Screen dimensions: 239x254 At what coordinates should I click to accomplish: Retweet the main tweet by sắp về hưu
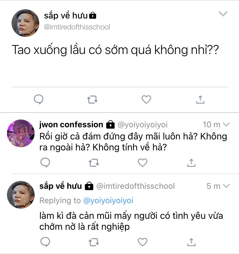point(92,100)
